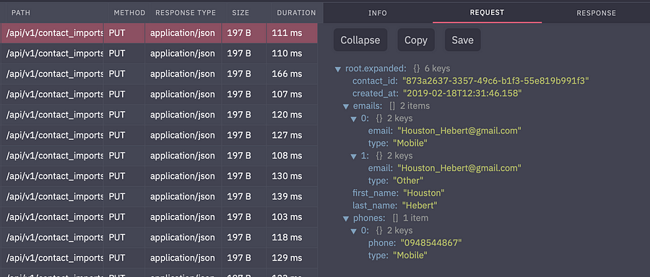Open the RESPONSE tab
650x277 pixels.
pos(596,13)
